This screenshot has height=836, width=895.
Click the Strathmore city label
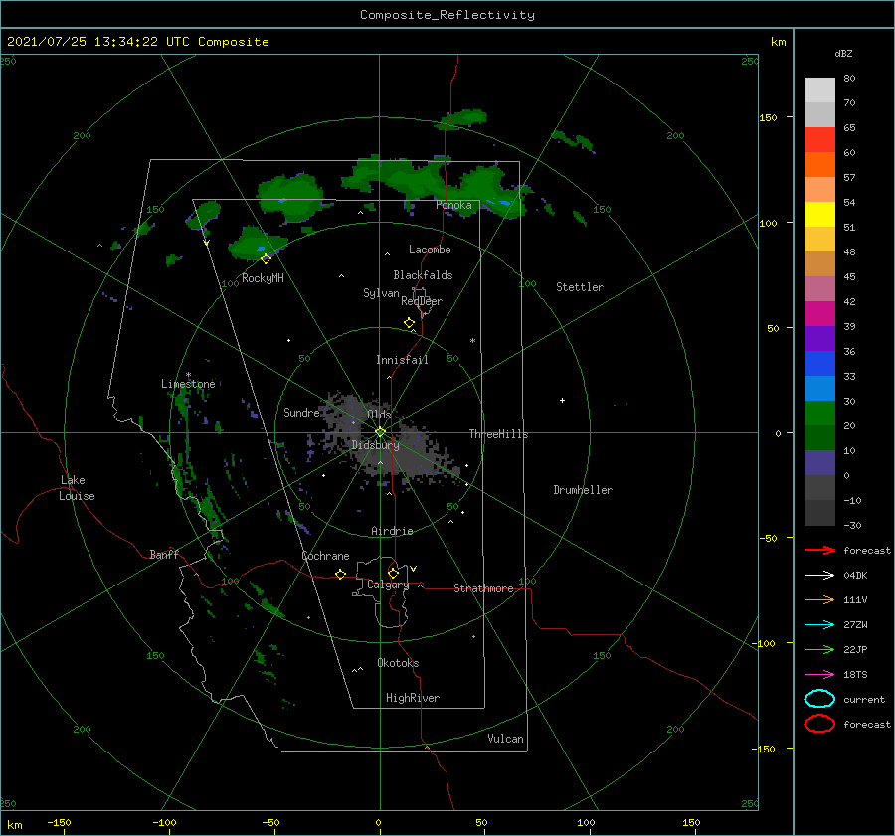[483, 588]
